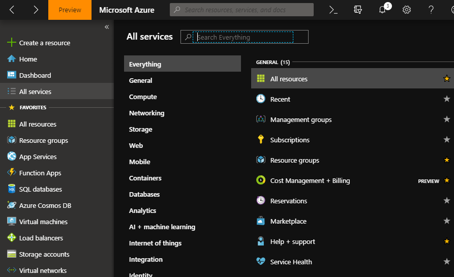Toggle the Marketplace favorite star
Viewport: 454px width, 277px height.
coord(447,221)
